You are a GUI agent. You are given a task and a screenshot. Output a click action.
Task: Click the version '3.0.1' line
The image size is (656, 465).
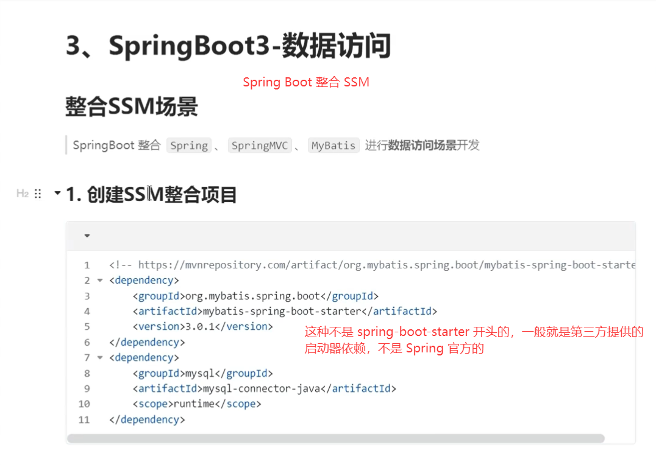coord(203,326)
